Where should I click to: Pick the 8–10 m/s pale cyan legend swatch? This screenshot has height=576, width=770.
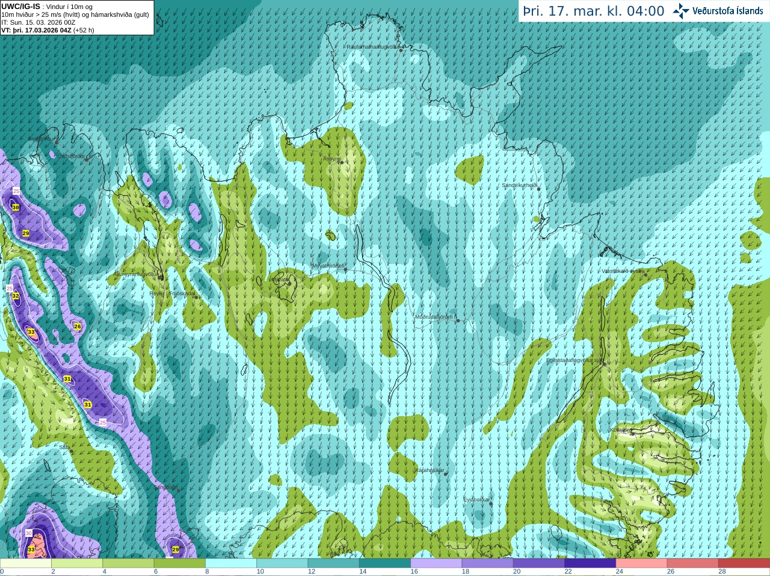tap(231, 563)
